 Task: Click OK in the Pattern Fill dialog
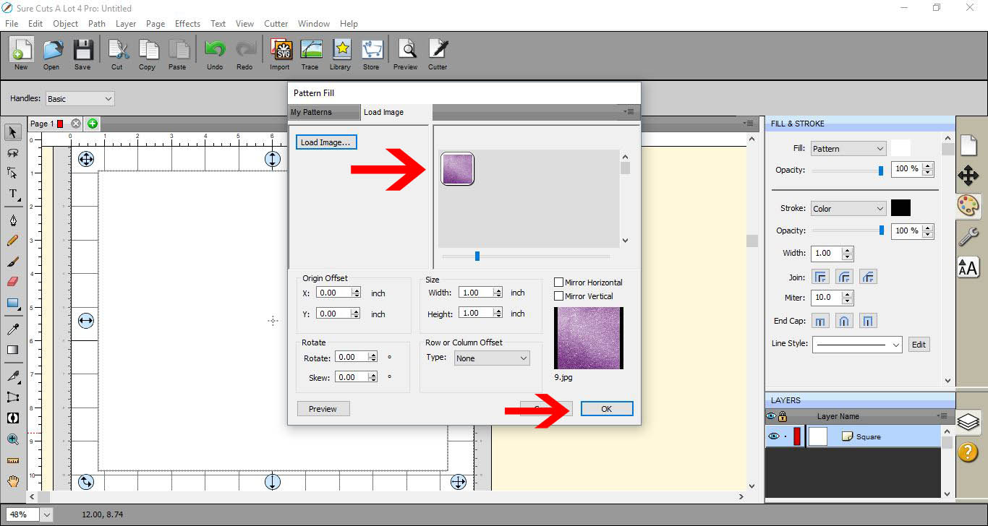coord(606,409)
